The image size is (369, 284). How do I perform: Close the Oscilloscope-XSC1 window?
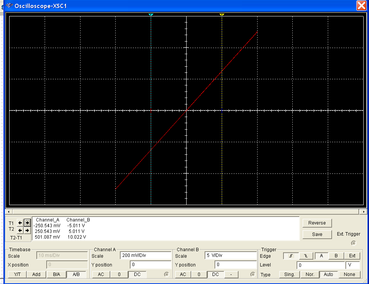coord(361,5)
